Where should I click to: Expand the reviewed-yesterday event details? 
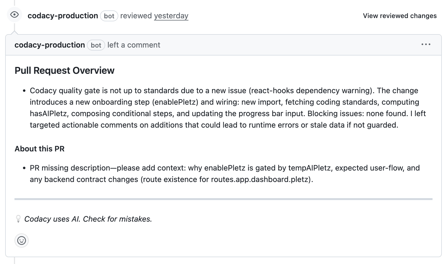171,16
